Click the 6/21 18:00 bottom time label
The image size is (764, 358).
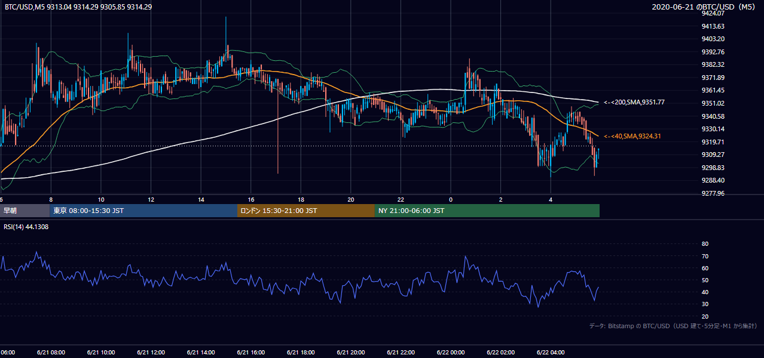click(301, 353)
